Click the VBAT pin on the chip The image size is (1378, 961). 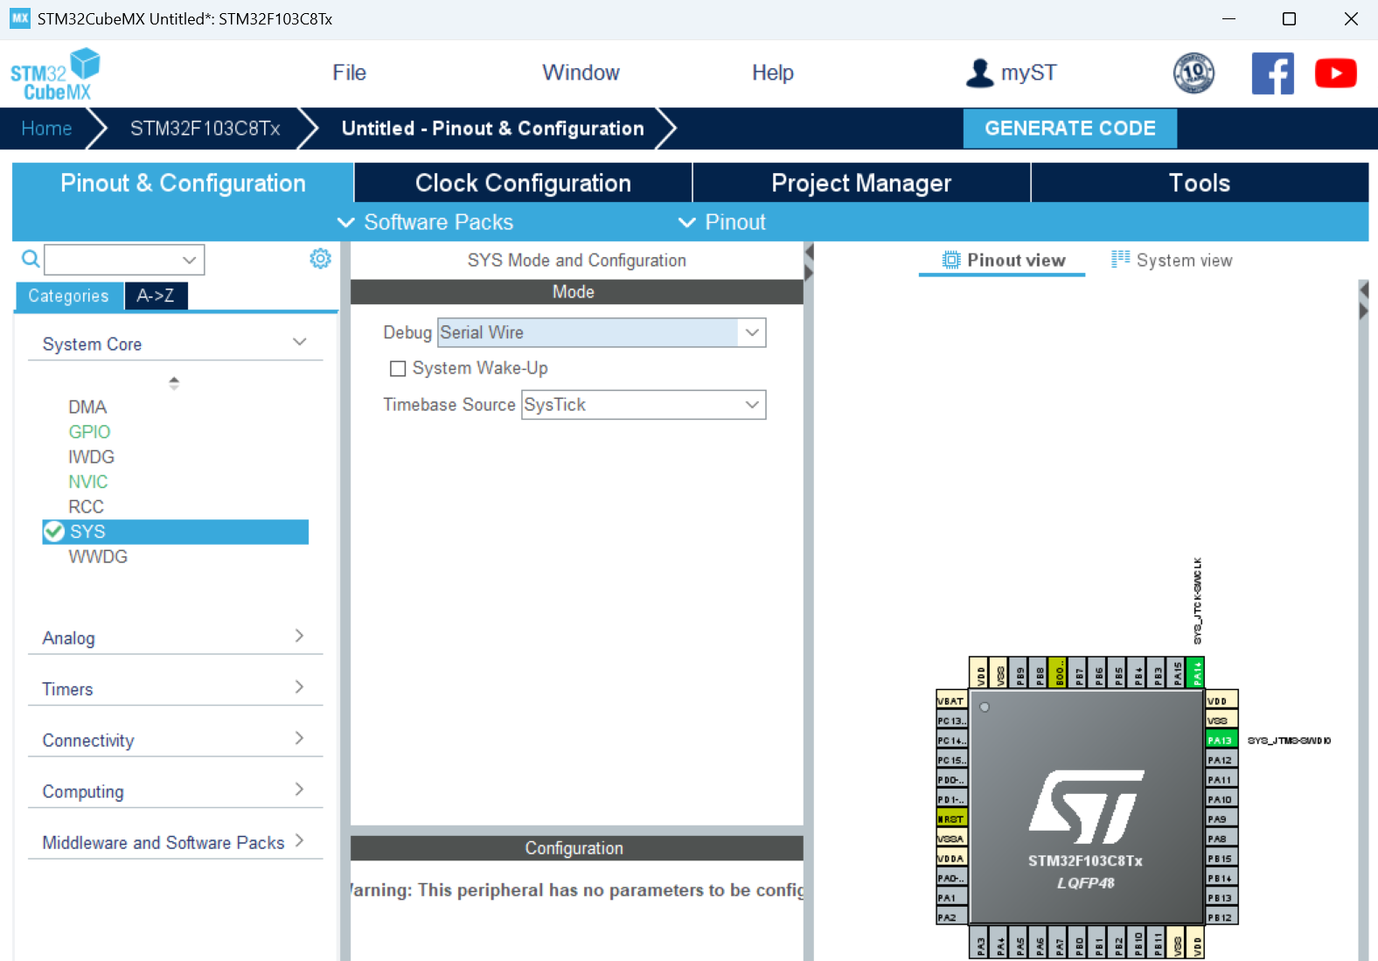951,701
